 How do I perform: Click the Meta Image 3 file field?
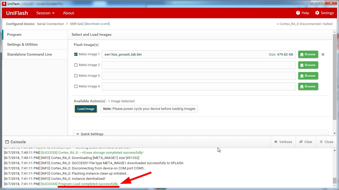point(199,76)
